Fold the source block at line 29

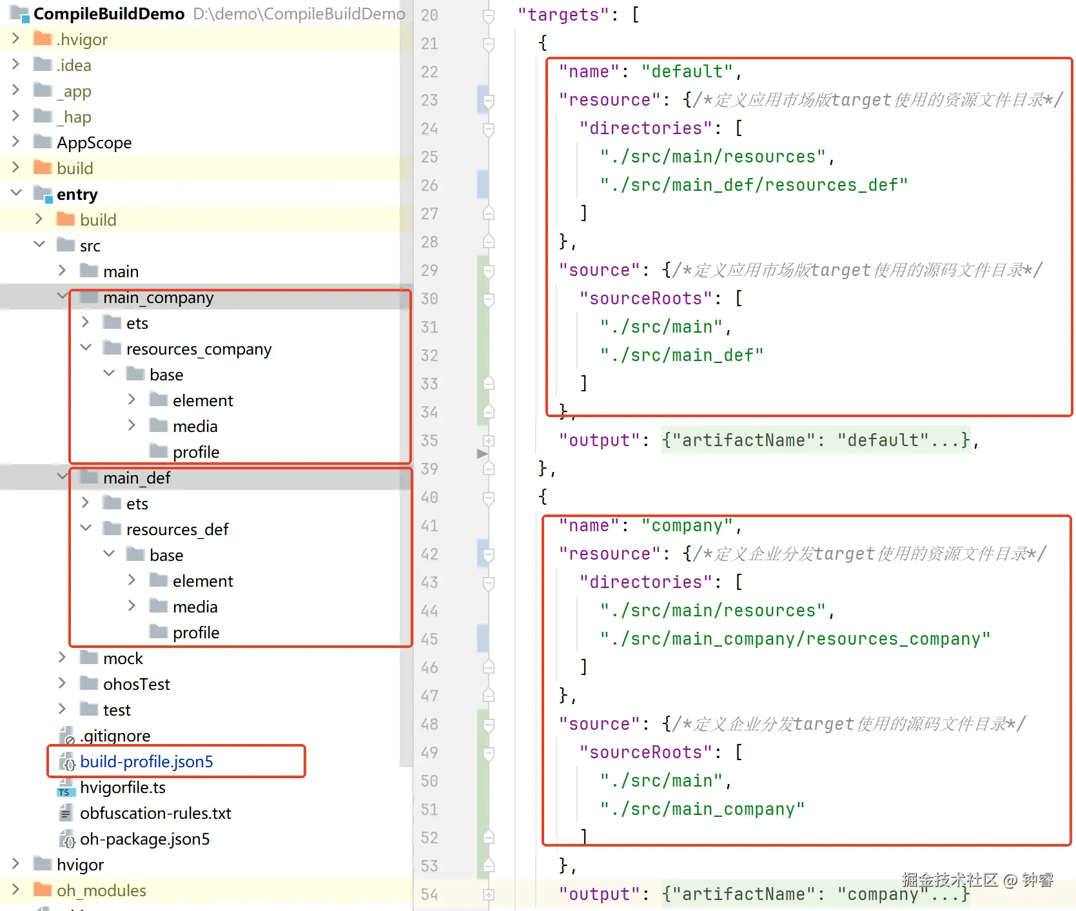[x=489, y=271]
